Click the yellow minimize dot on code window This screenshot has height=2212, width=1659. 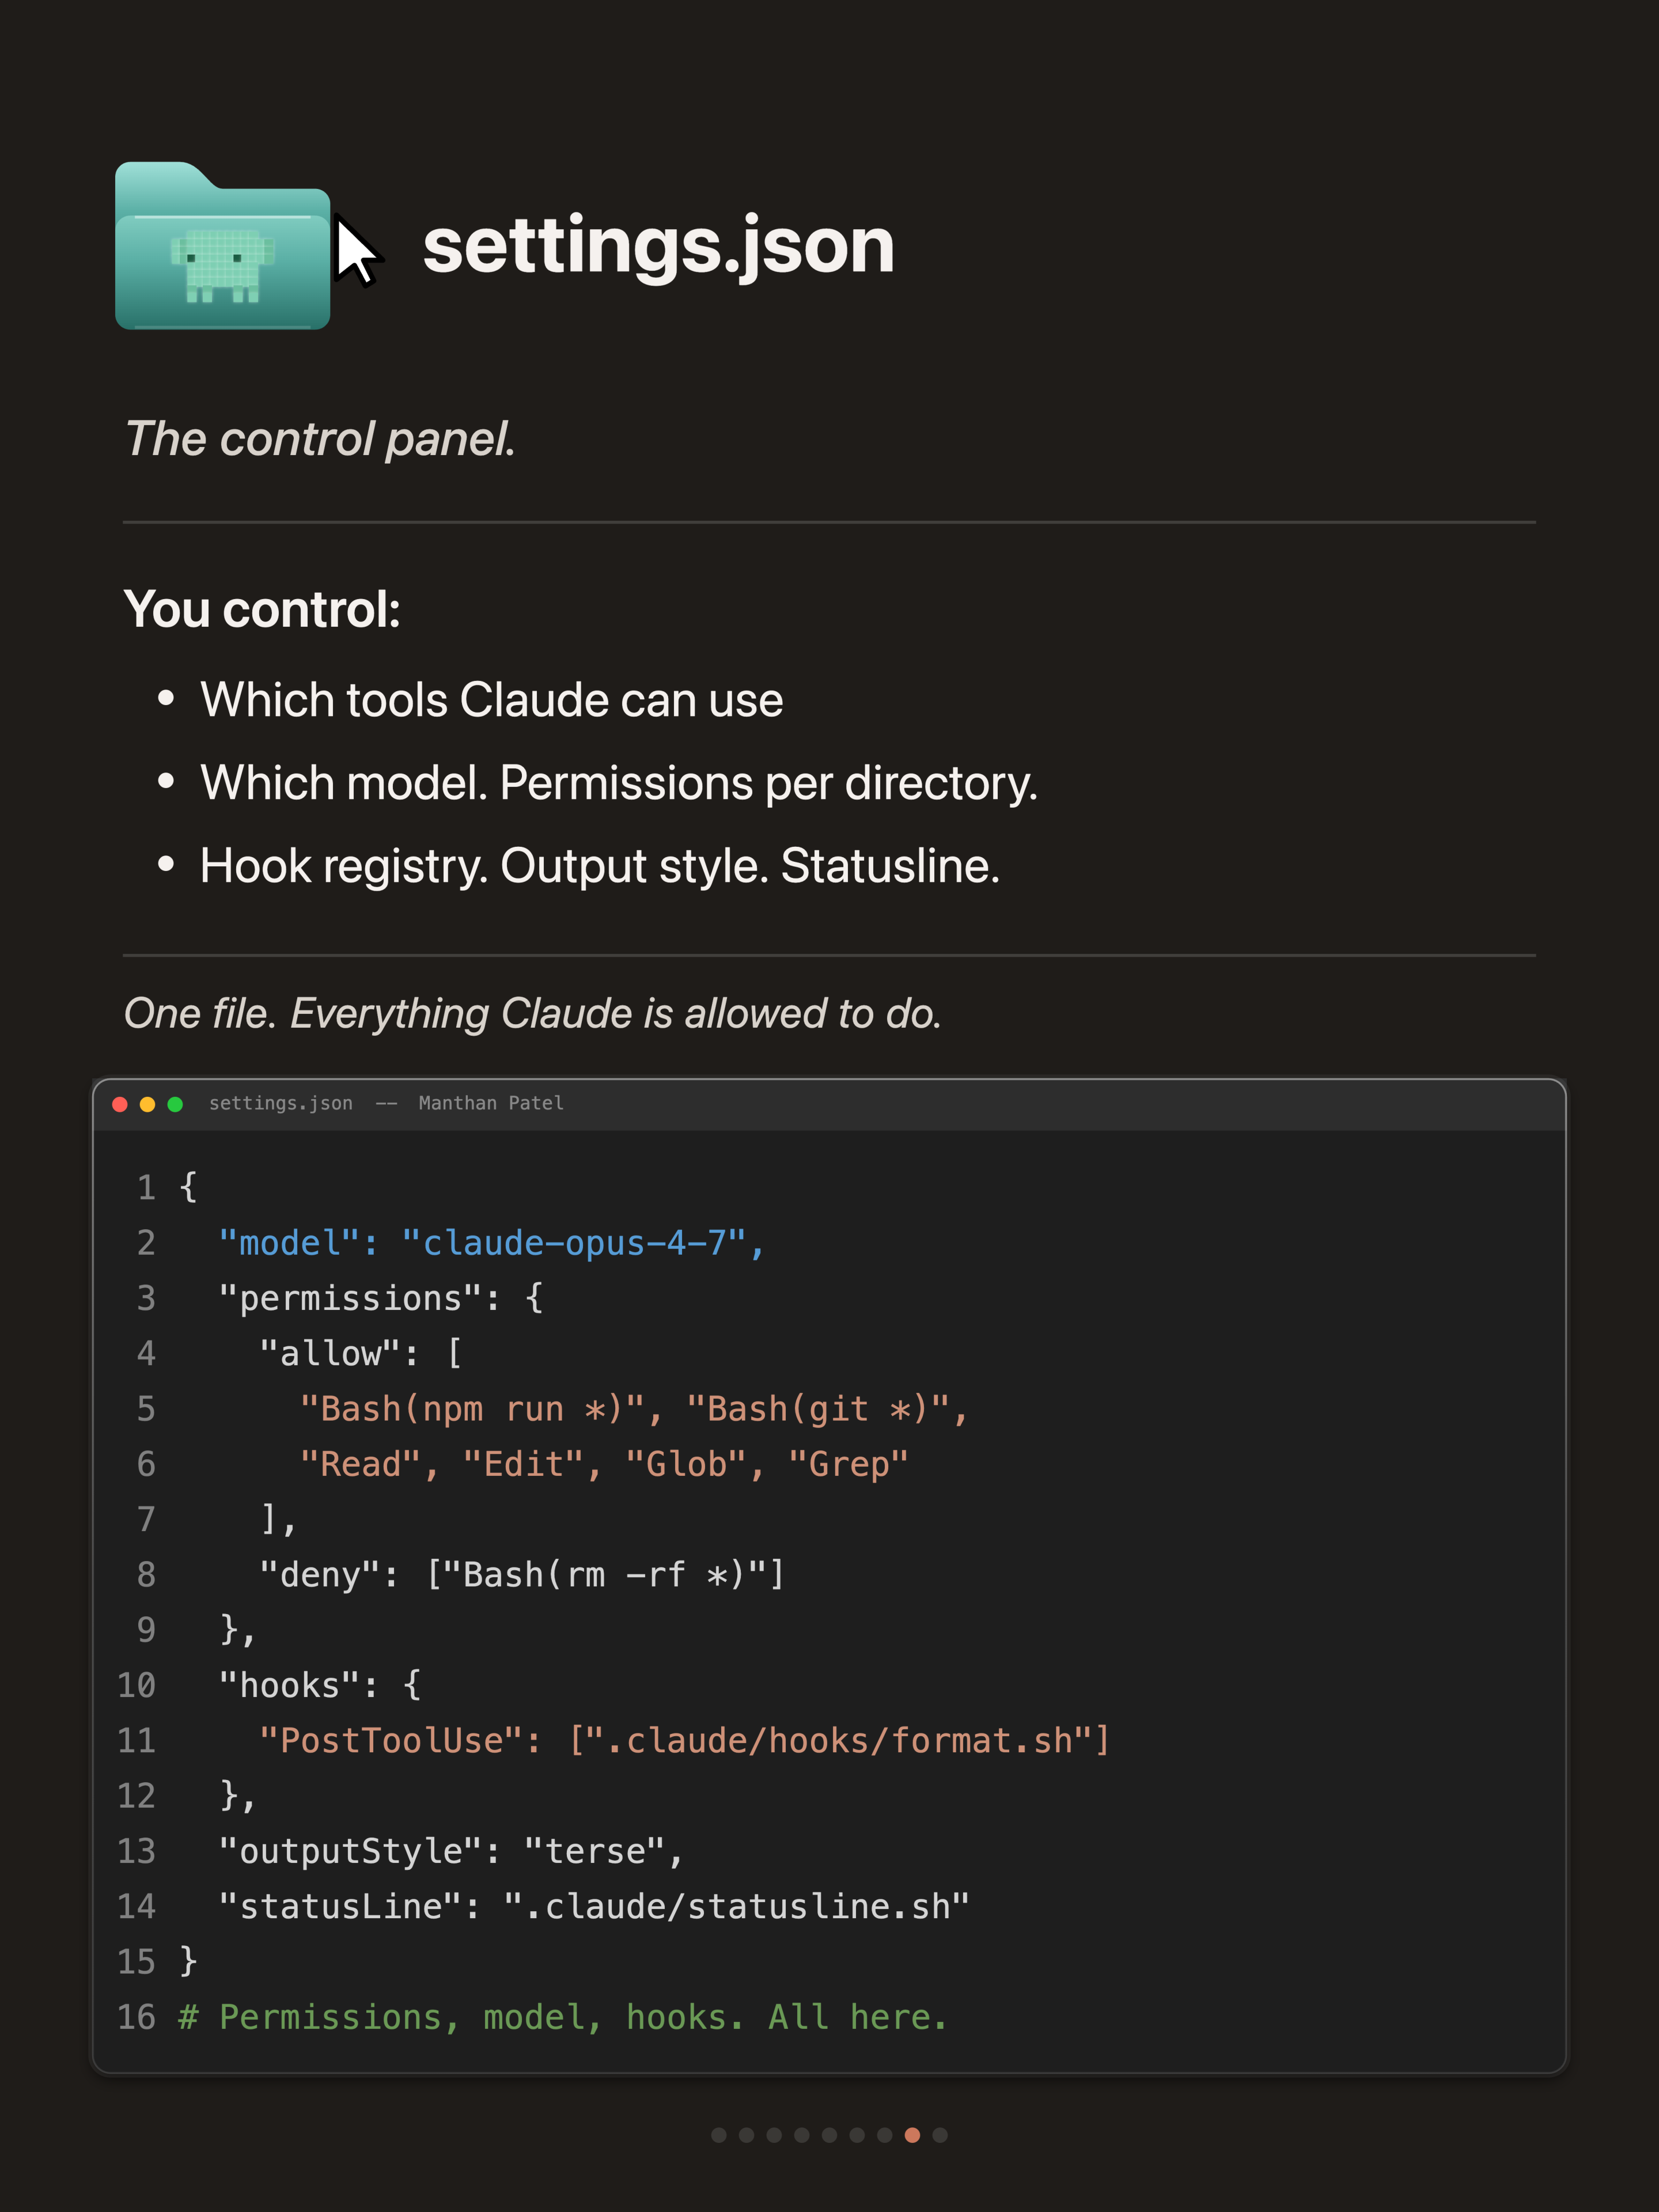pos(148,1104)
